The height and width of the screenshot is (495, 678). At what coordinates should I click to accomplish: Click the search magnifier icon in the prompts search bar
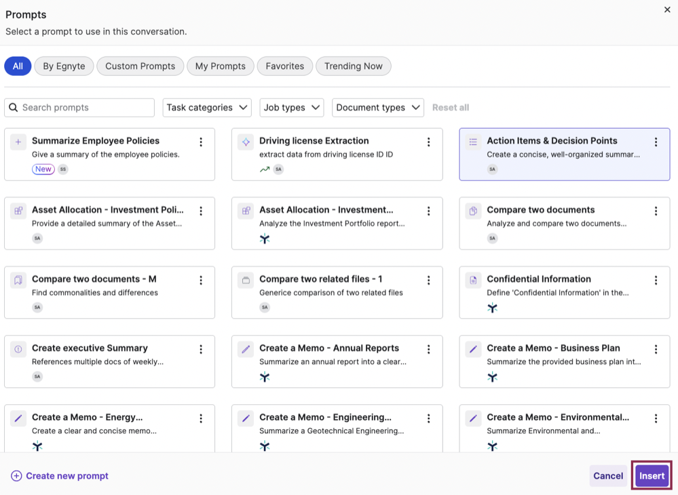pos(14,107)
